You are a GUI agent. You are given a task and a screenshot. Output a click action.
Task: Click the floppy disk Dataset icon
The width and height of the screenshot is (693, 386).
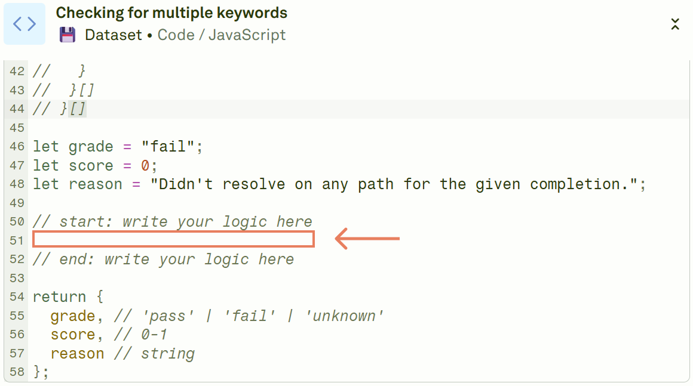pos(68,35)
